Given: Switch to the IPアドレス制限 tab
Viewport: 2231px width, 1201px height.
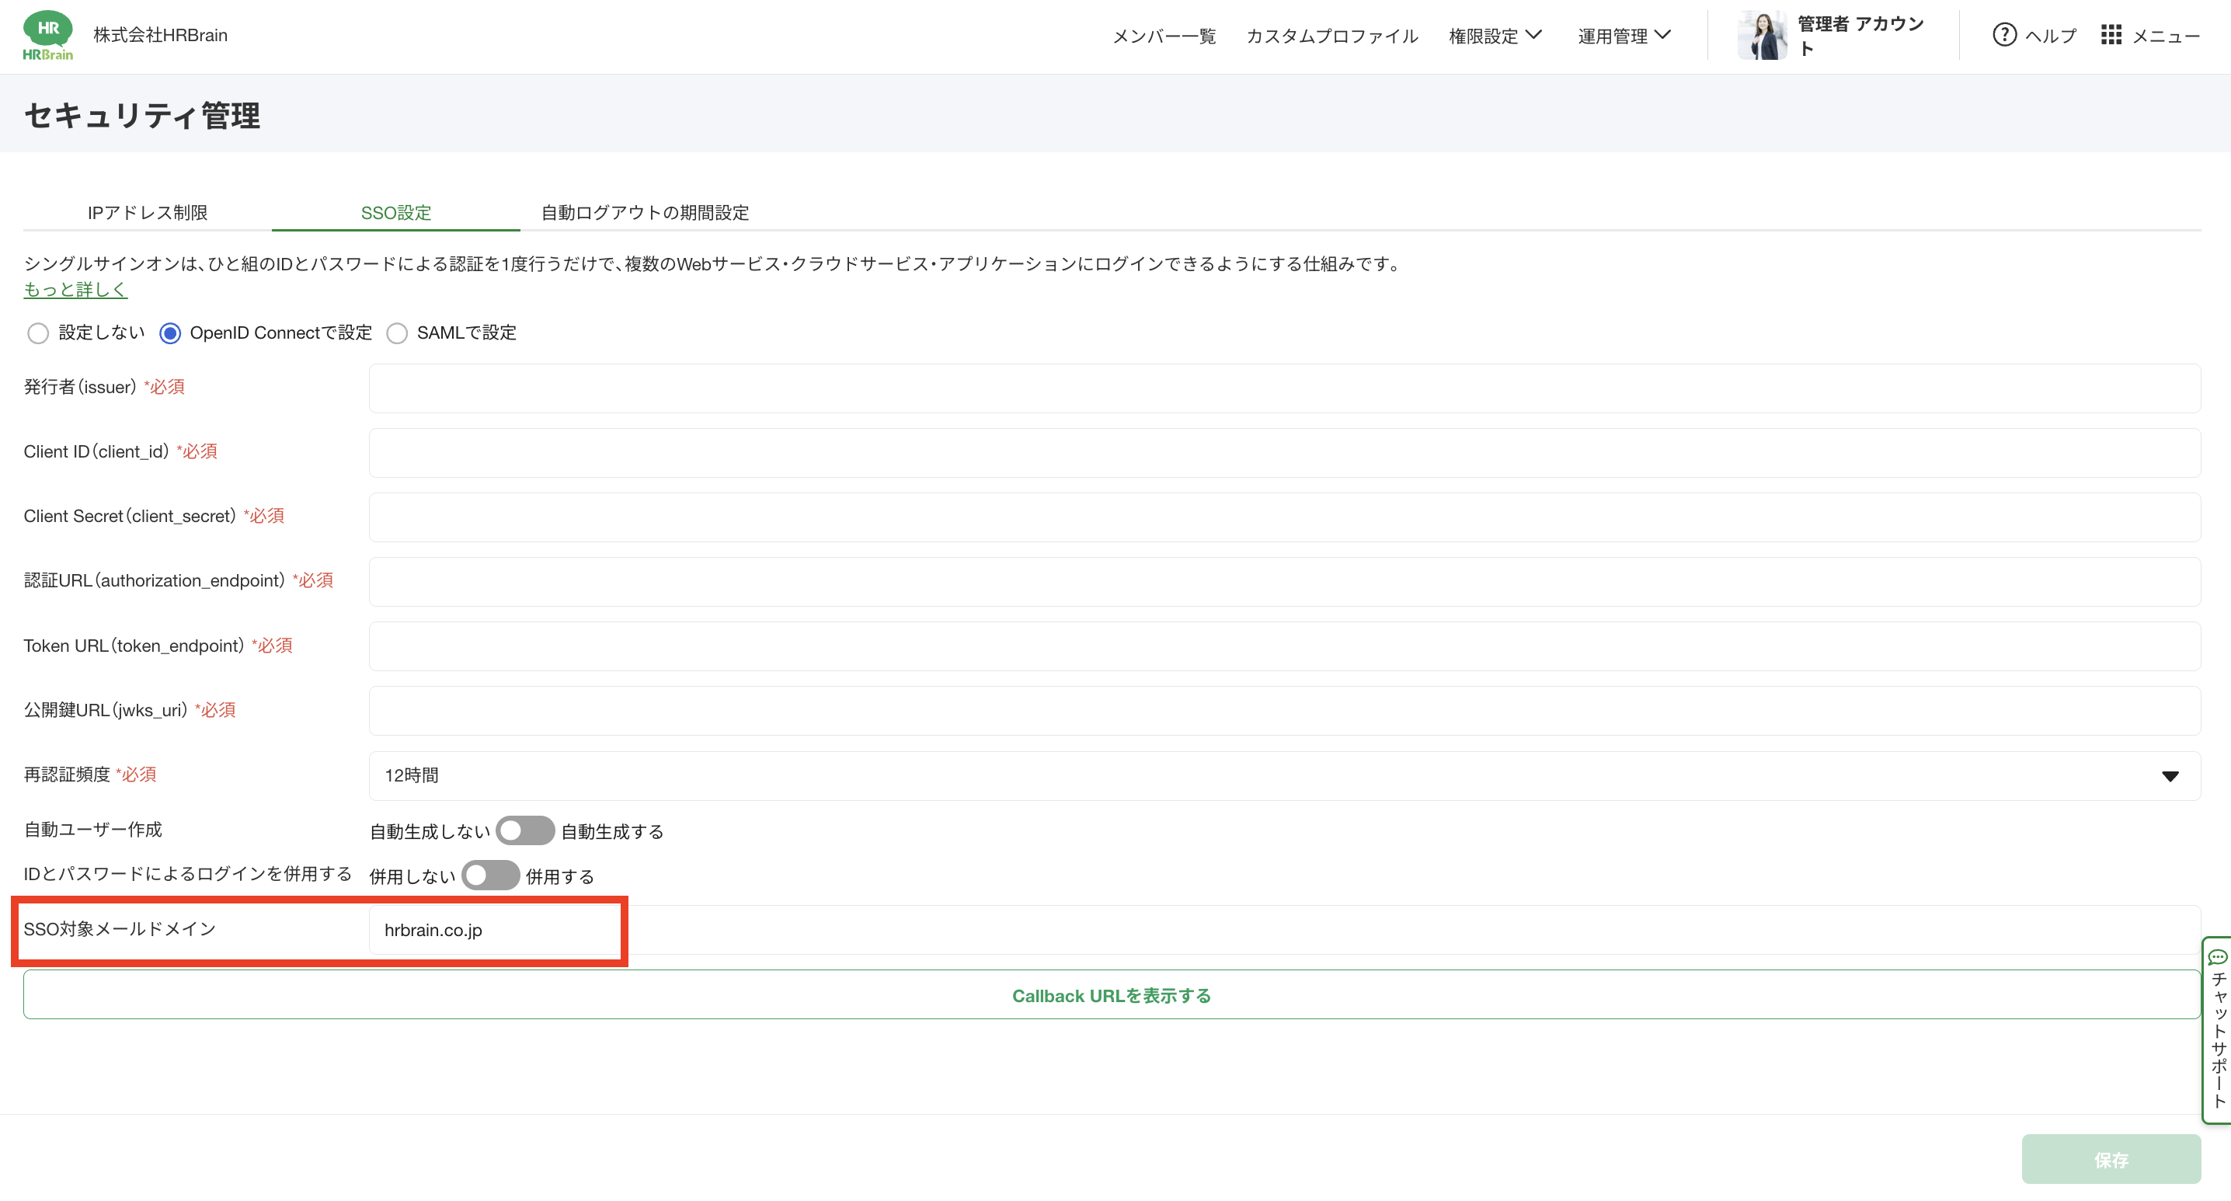Looking at the screenshot, I should (x=148, y=212).
